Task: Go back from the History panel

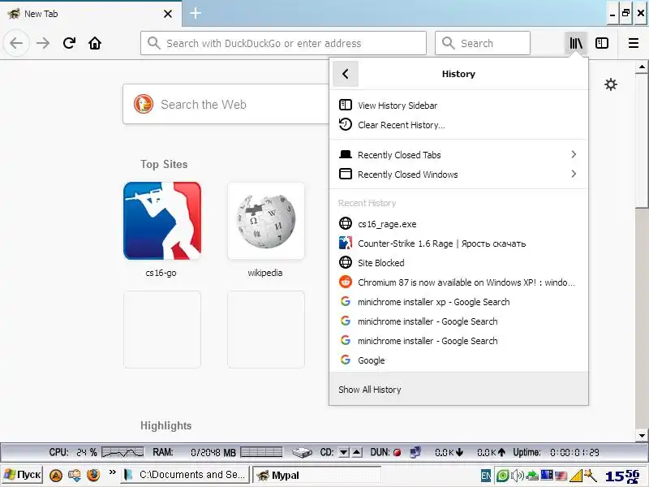Action: (x=346, y=74)
